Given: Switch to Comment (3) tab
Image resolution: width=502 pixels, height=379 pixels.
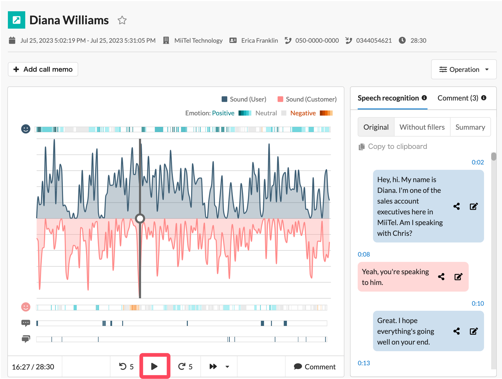Looking at the screenshot, I should click(462, 98).
